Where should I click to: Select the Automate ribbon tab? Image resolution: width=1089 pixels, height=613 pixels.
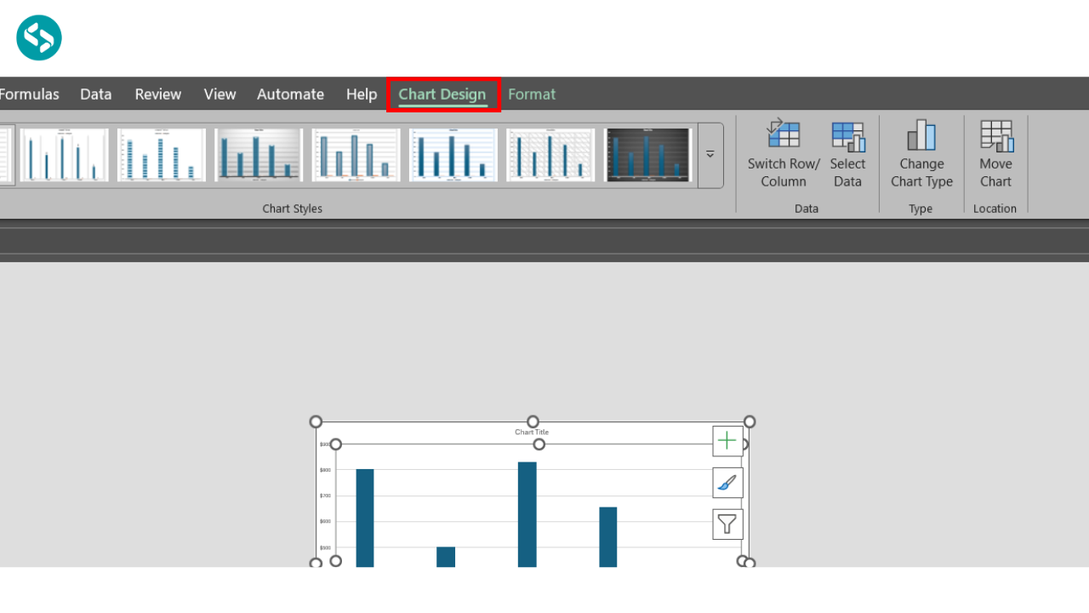point(290,94)
